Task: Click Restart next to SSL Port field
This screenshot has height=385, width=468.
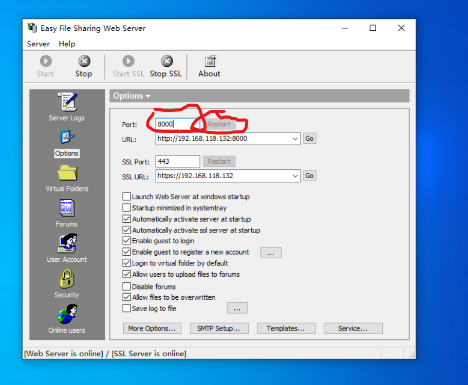Action: click(219, 161)
